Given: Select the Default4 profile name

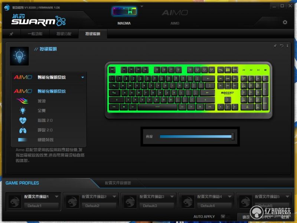Looking at the screenshot, I should (215, 206).
